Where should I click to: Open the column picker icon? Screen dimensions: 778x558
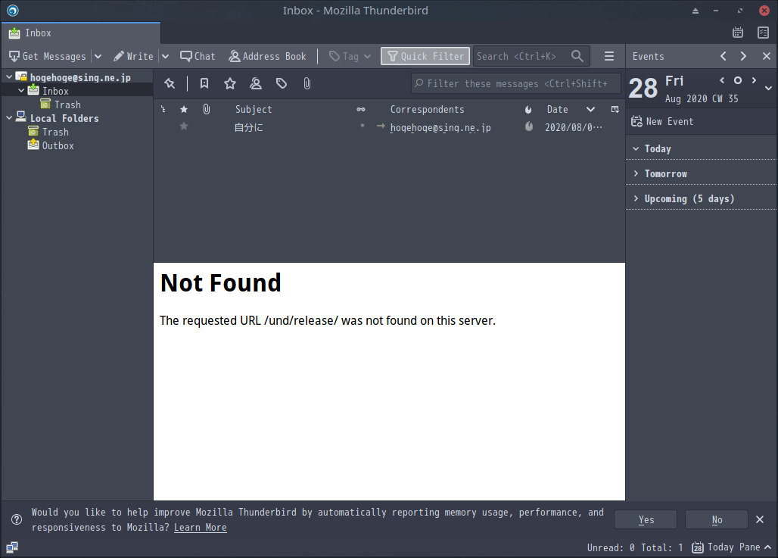coord(615,109)
